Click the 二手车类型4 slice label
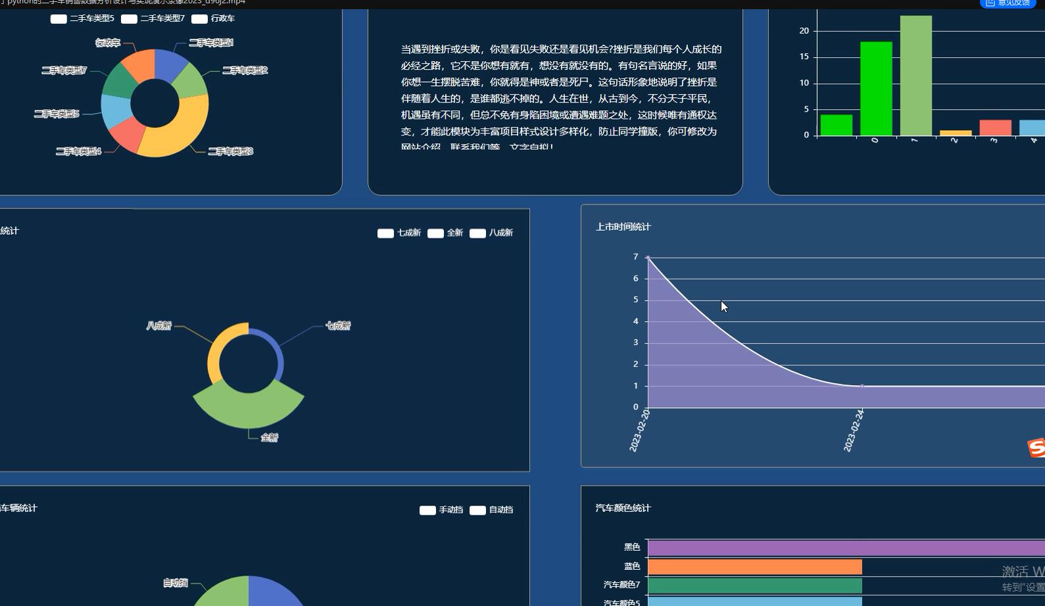 78,151
